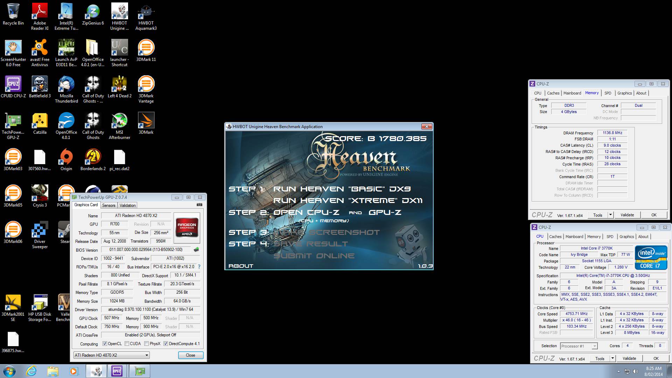Open Tools dropdown arrow in upper CPU-Z
This screenshot has width=672, height=378.
[x=611, y=215]
